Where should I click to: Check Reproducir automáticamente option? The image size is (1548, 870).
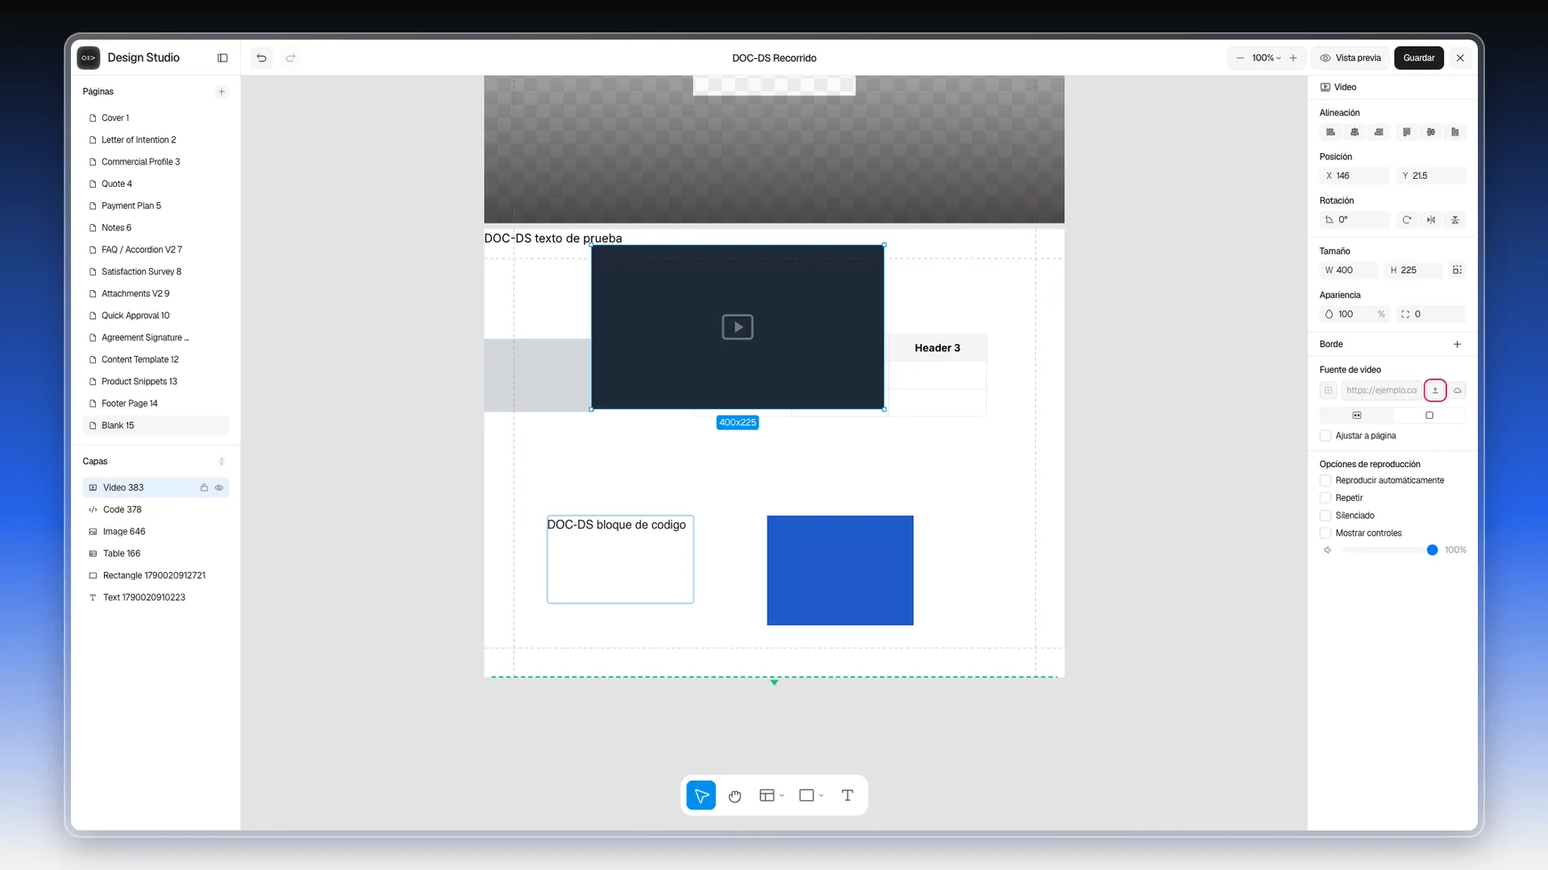(x=1325, y=481)
